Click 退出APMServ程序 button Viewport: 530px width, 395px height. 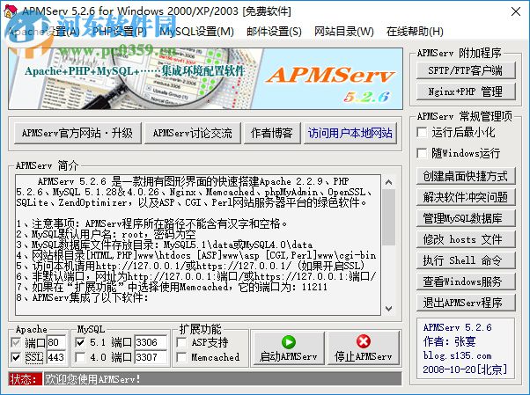point(466,303)
